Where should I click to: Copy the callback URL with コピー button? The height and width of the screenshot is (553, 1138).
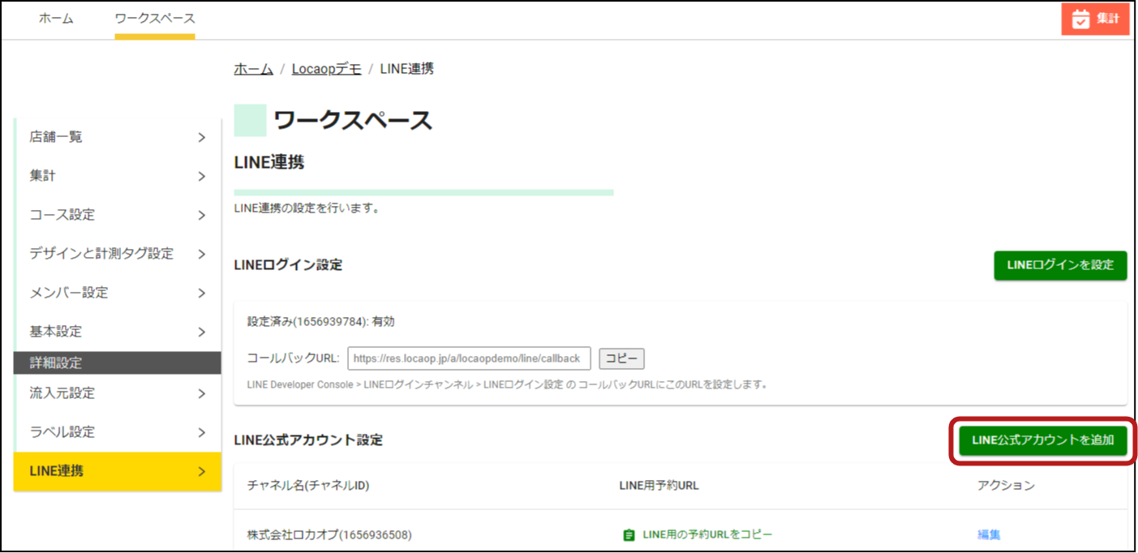pyautogui.click(x=621, y=358)
